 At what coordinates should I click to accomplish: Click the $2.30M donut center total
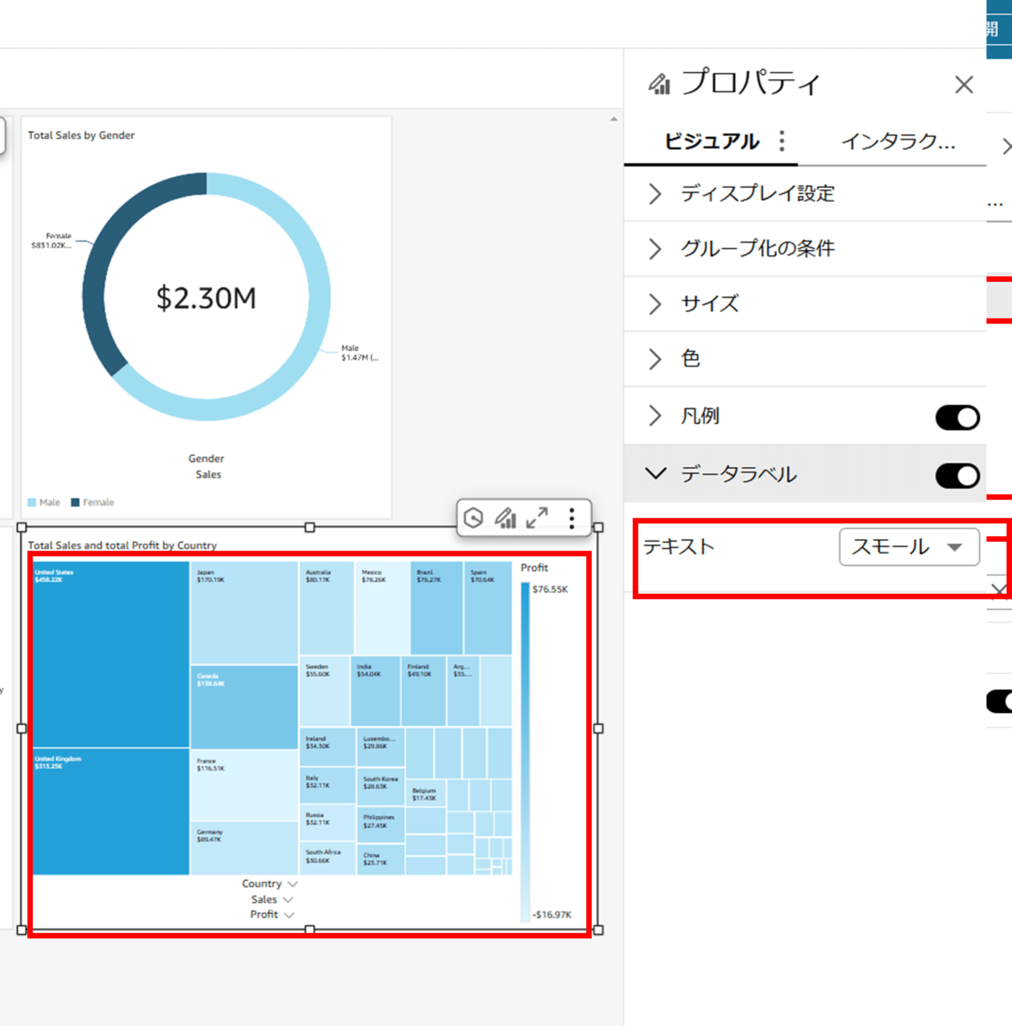(x=206, y=298)
